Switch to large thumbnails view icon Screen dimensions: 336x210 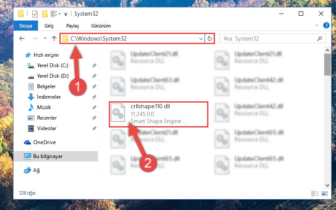click(325, 193)
